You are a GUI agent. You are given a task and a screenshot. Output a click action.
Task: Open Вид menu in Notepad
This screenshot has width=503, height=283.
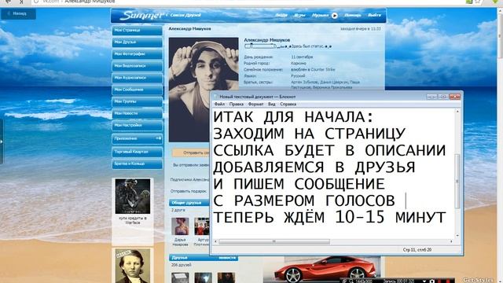click(271, 104)
